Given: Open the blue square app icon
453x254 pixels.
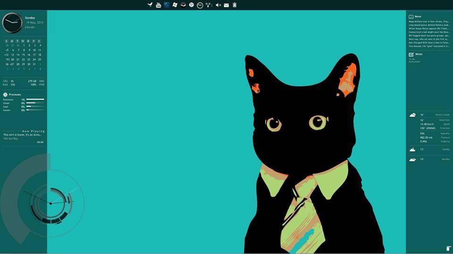Looking at the screenshot, I should (x=167, y=5).
